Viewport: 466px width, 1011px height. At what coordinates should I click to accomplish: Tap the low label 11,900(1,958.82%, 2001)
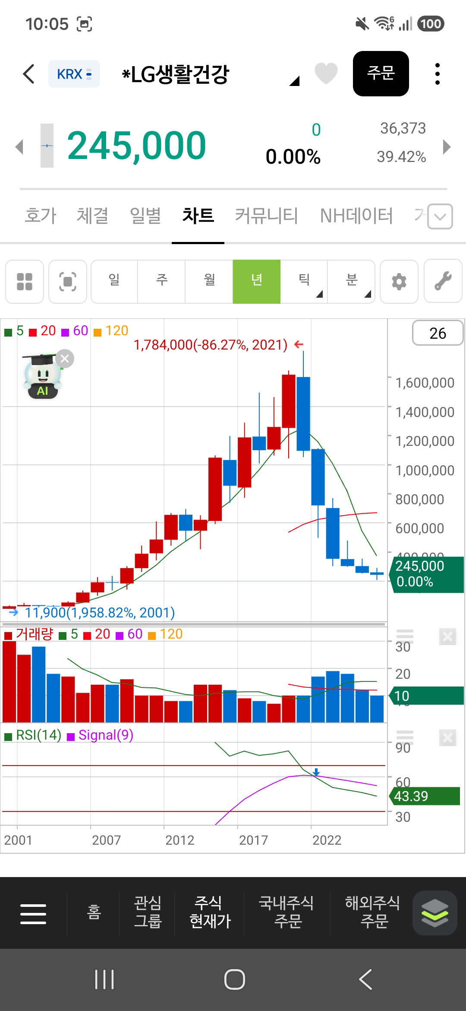point(100,613)
